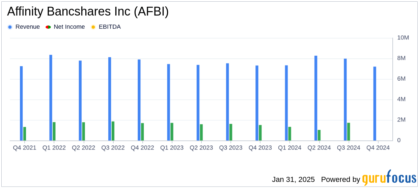
Task: Click the Q4 2021 axis label
Action: 25,148
